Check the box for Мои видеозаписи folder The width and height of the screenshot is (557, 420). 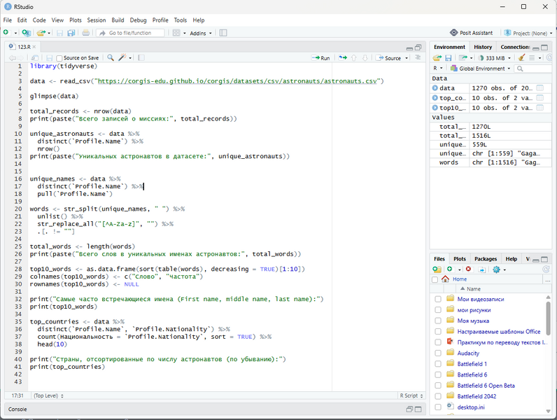(438, 299)
